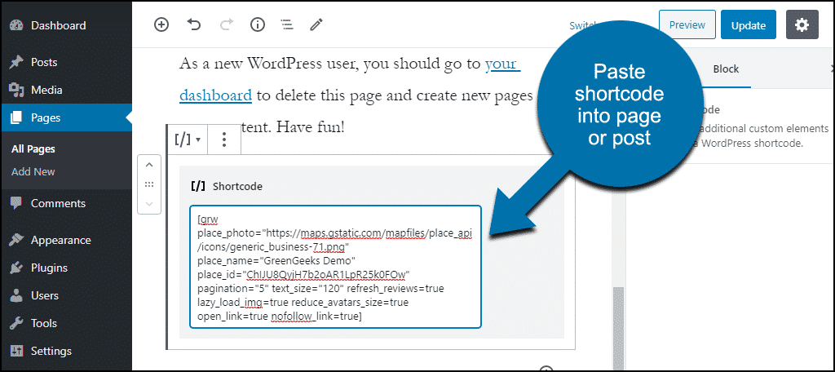Open the Plugins menu
835x372 pixels.
(x=49, y=268)
